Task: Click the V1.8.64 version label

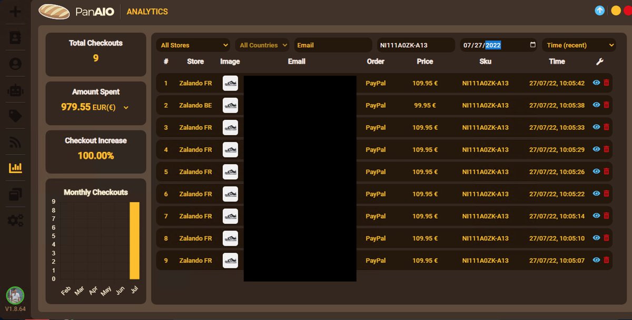Action: tap(15, 309)
